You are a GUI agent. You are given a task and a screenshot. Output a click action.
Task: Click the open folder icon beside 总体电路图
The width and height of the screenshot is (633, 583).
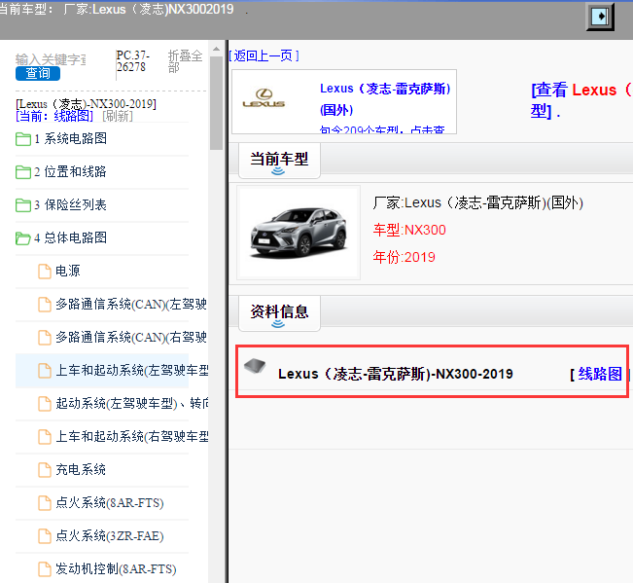click(x=23, y=238)
